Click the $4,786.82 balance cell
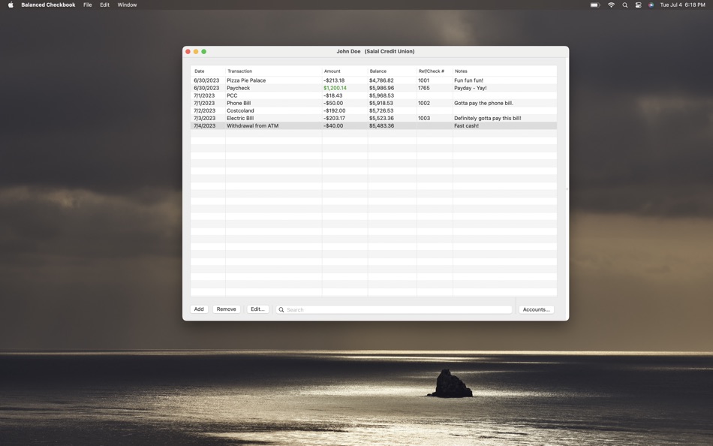Screen dimensions: 713x446 point(381,80)
